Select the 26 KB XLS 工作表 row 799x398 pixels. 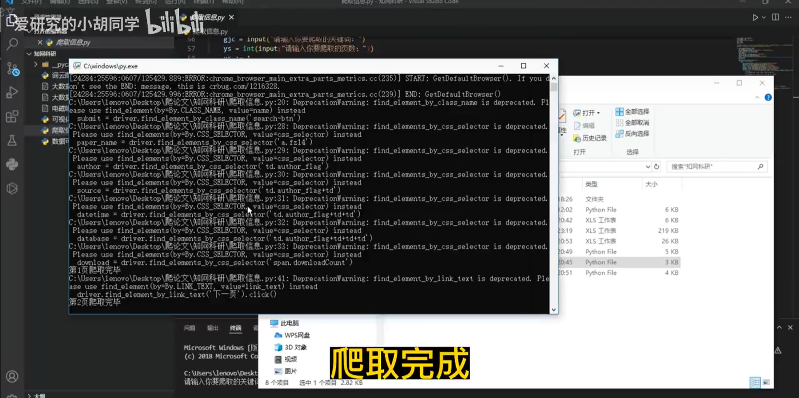619,241
